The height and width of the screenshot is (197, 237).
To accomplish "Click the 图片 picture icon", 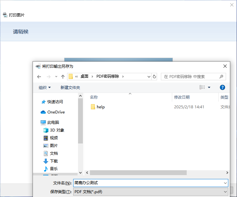I will tap(46, 146).
